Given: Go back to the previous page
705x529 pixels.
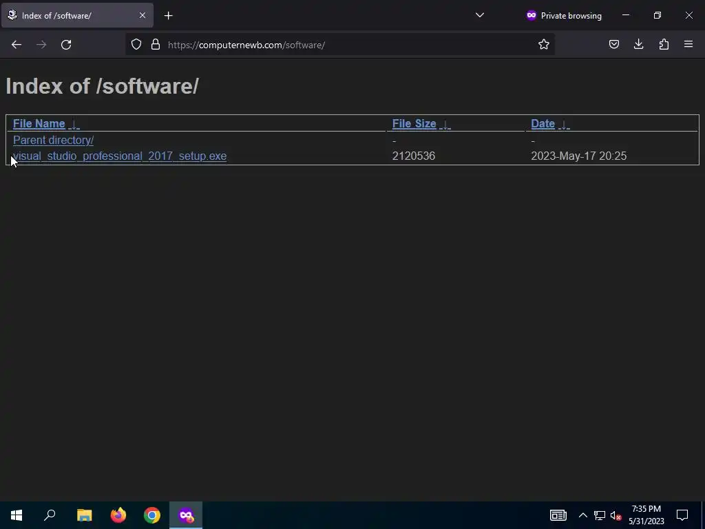Looking at the screenshot, I should [17, 45].
